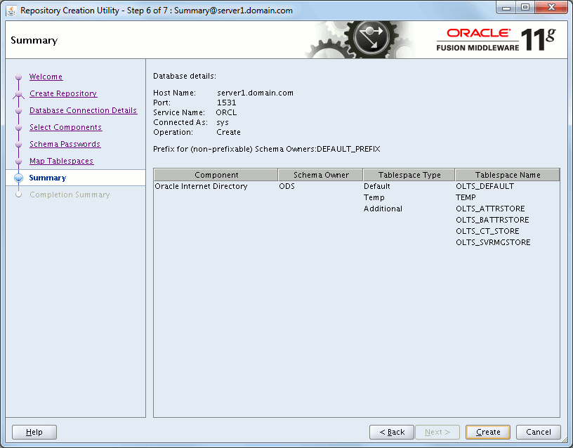The width and height of the screenshot is (573, 448).
Task: Click the disabled Next button
Action: (437, 432)
